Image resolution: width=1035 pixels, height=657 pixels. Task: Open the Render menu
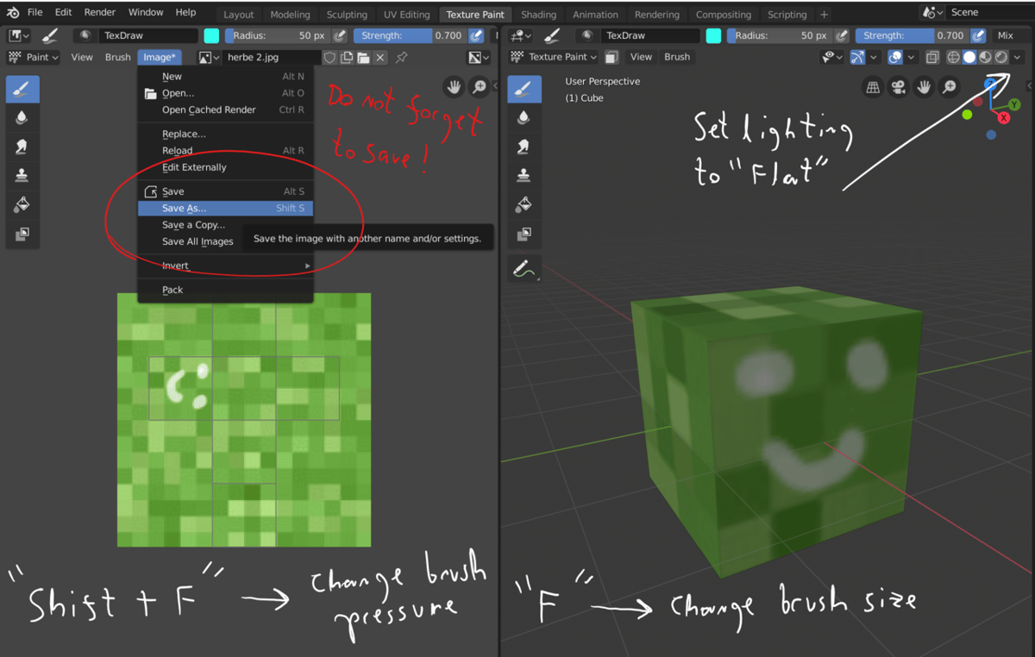pyautogui.click(x=100, y=13)
